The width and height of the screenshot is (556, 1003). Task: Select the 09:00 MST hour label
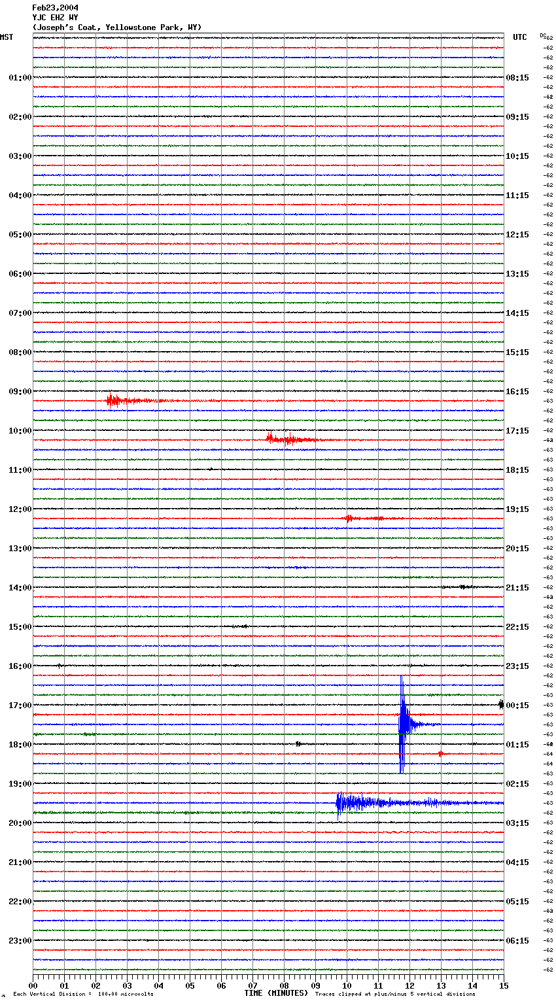point(20,392)
